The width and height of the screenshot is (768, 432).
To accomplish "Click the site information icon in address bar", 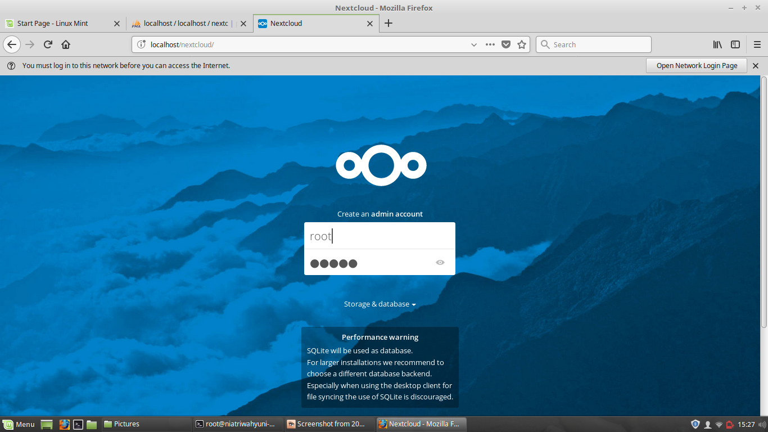I will (x=140, y=44).
